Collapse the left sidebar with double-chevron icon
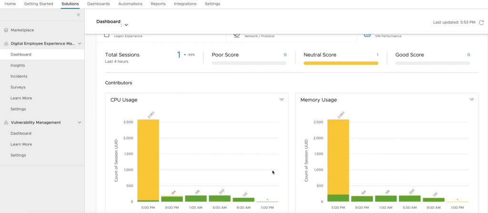This screenshot has width=488, height=213. coord(79,15)
